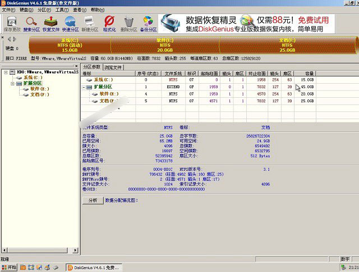Screen dimensions: 359x272
Task: Click the New Partition (新建分区) icon
Action: (90, 24)
